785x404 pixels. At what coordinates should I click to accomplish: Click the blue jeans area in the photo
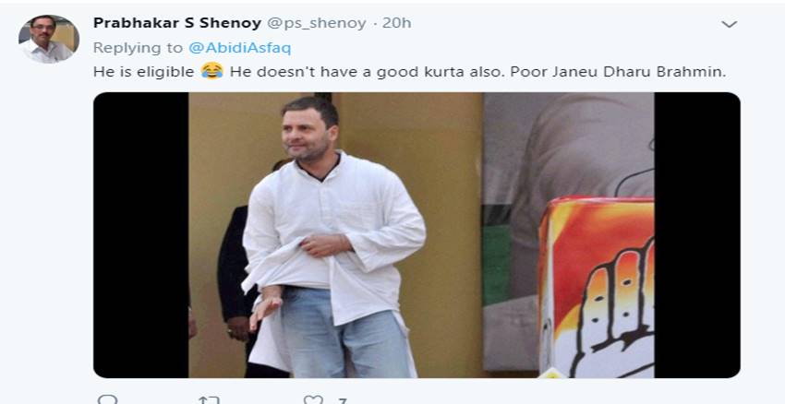tap(346, 334)
